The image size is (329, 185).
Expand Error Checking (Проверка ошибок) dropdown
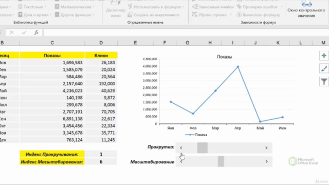click(x=281, y=7)
